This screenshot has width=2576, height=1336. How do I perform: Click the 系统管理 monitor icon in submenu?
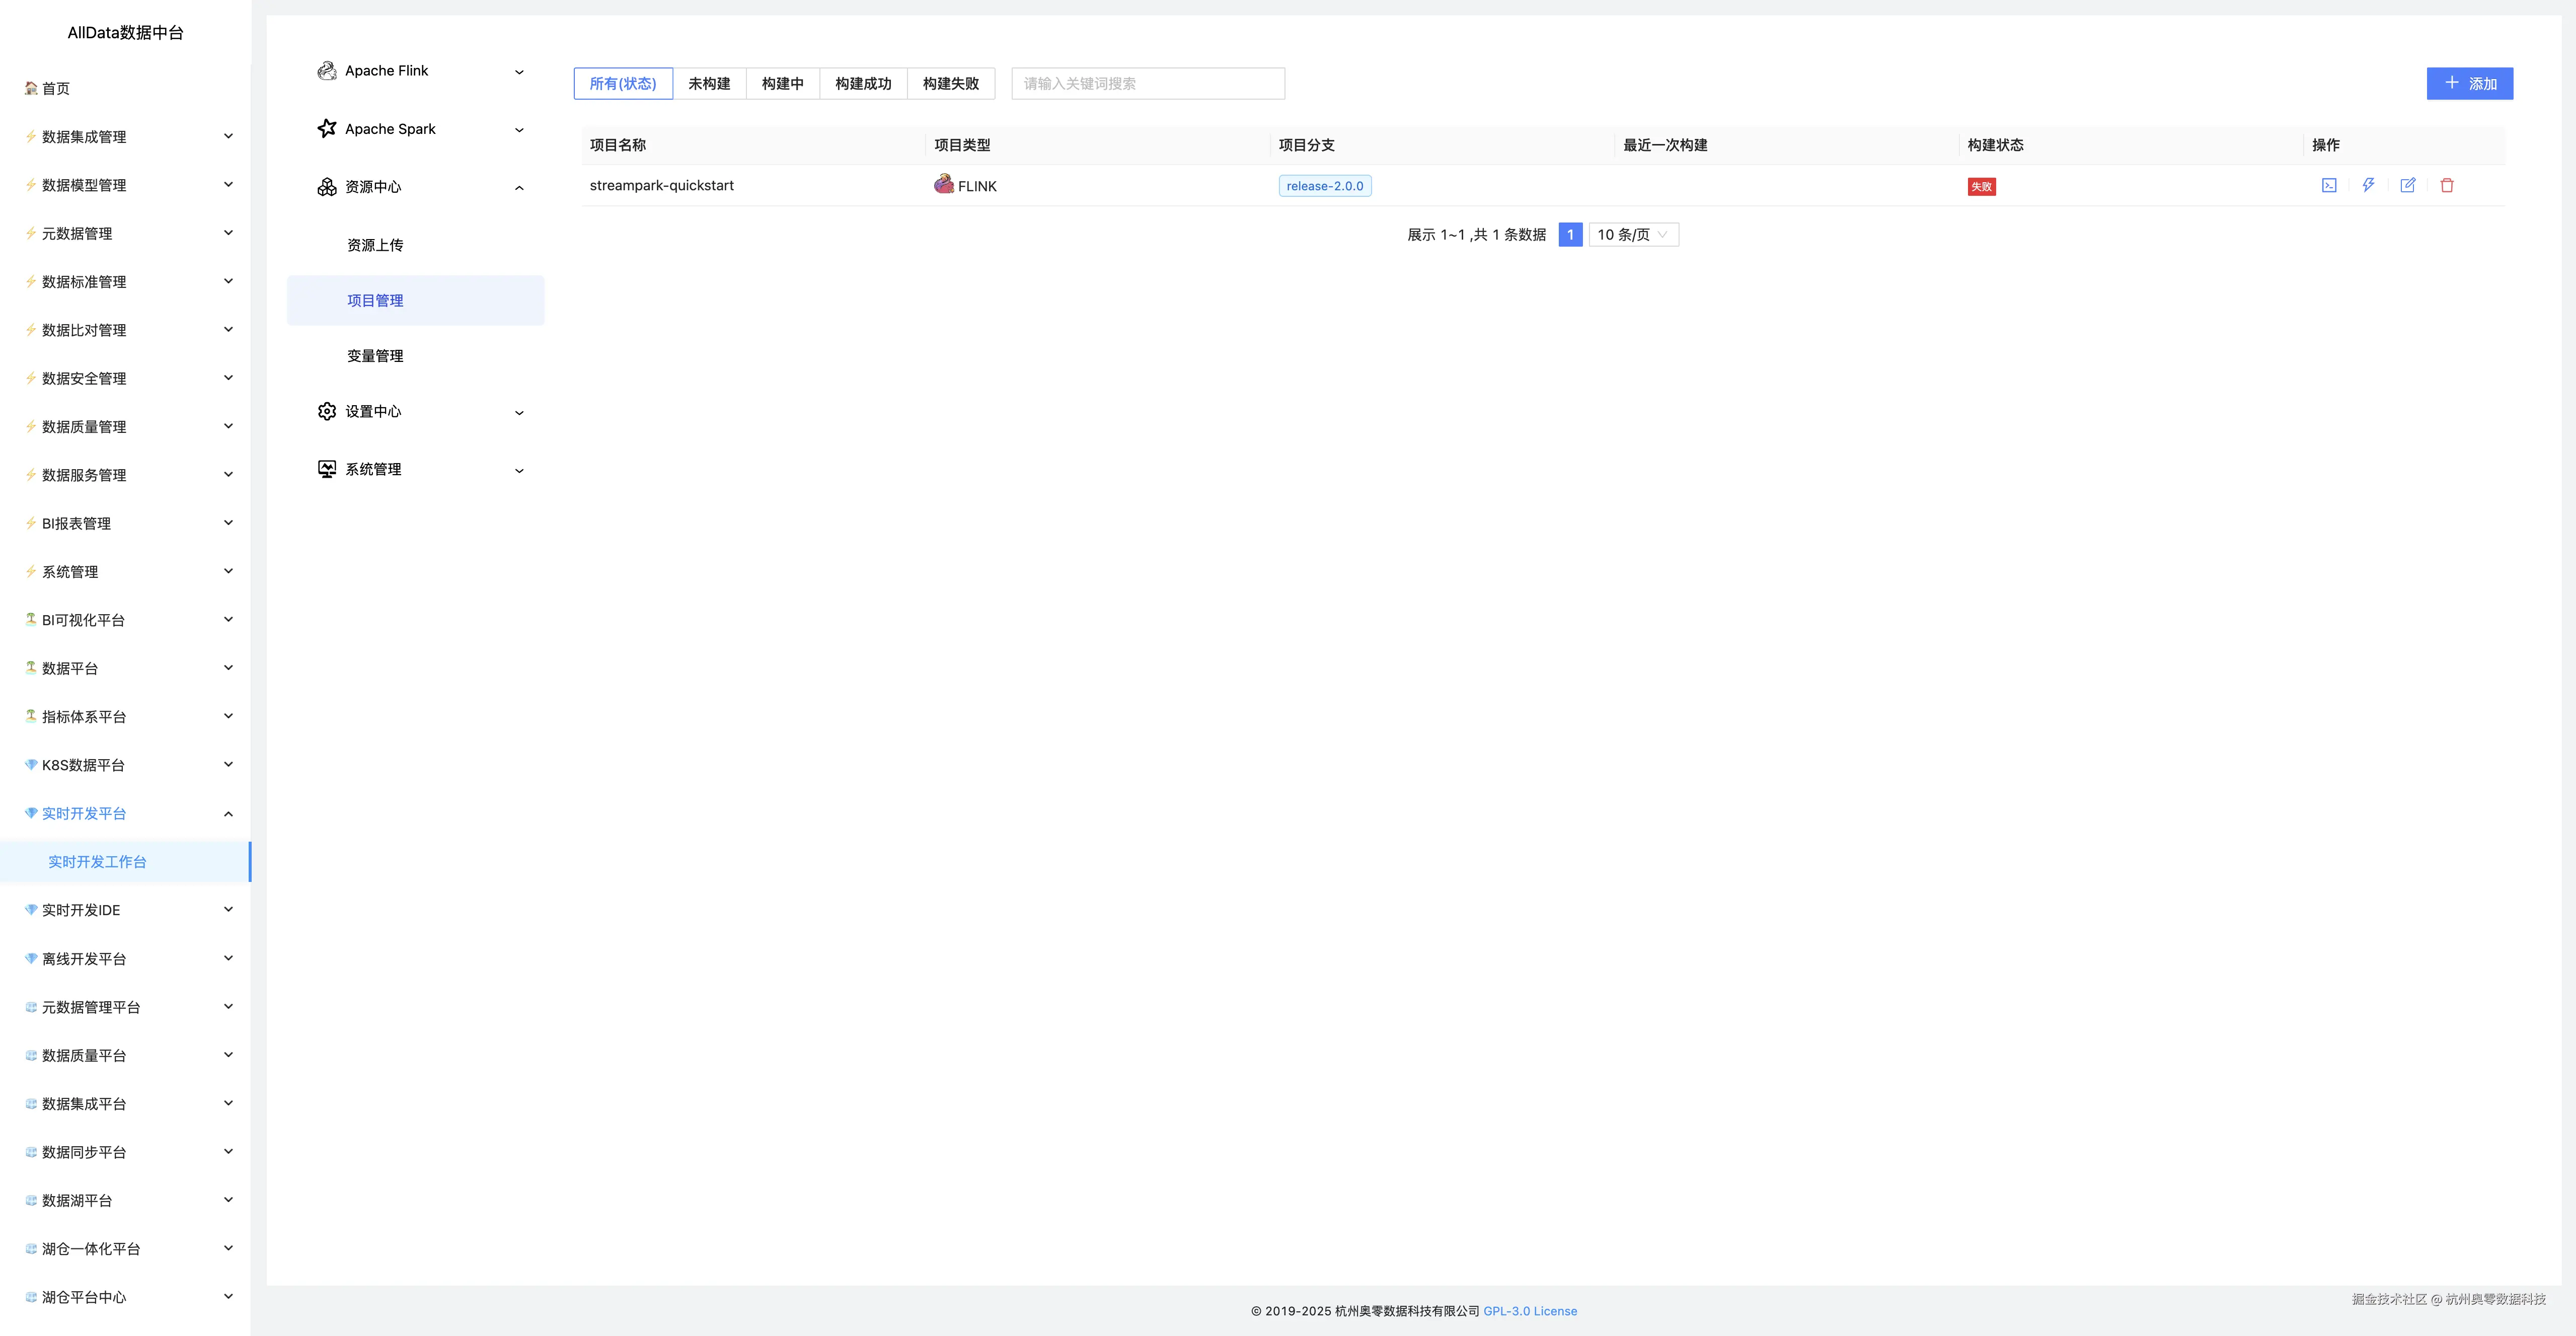click(x=326, y=469)
